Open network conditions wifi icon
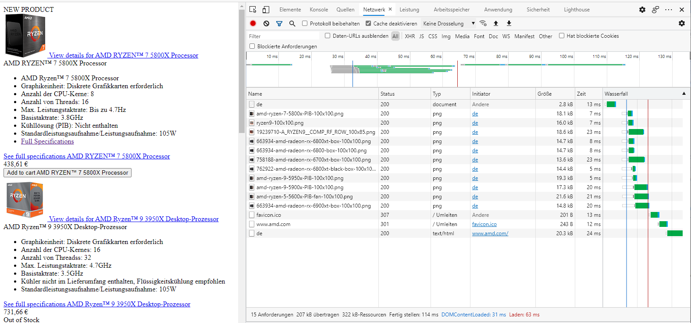This screenshot has width=691, height=323. pos(483,23)
